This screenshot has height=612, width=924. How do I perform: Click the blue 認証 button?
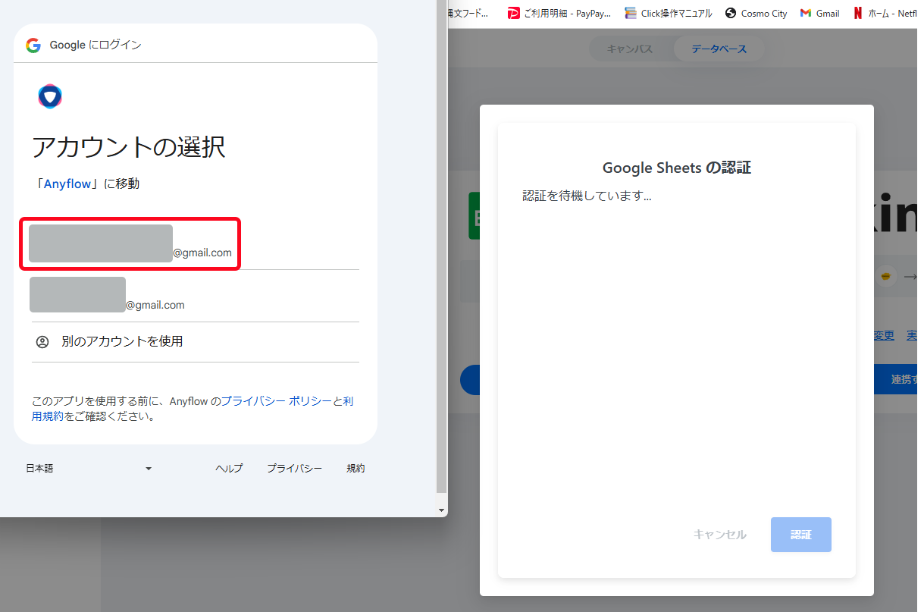point(801,535)
